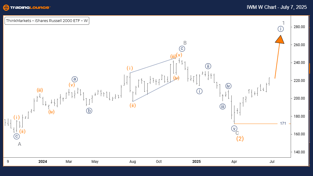Click the circled 'iii' wave marker

[223, 106]
